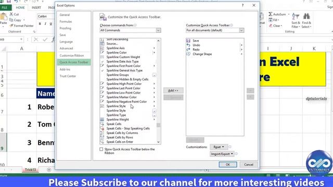This screenshot has height=187, width=333.
Task: Click scroll down arrow in commands list
Action: point(158,142)
